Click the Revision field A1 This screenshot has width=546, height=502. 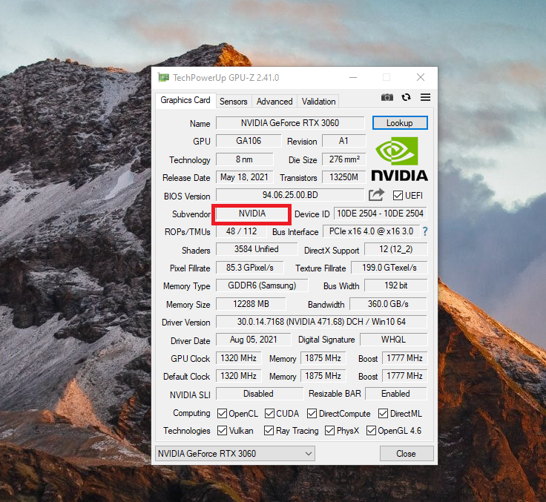(343, 141)
